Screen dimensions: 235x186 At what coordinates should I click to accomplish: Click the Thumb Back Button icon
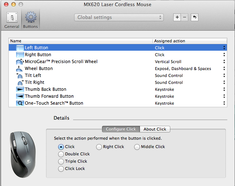click(x=20, y=89)
